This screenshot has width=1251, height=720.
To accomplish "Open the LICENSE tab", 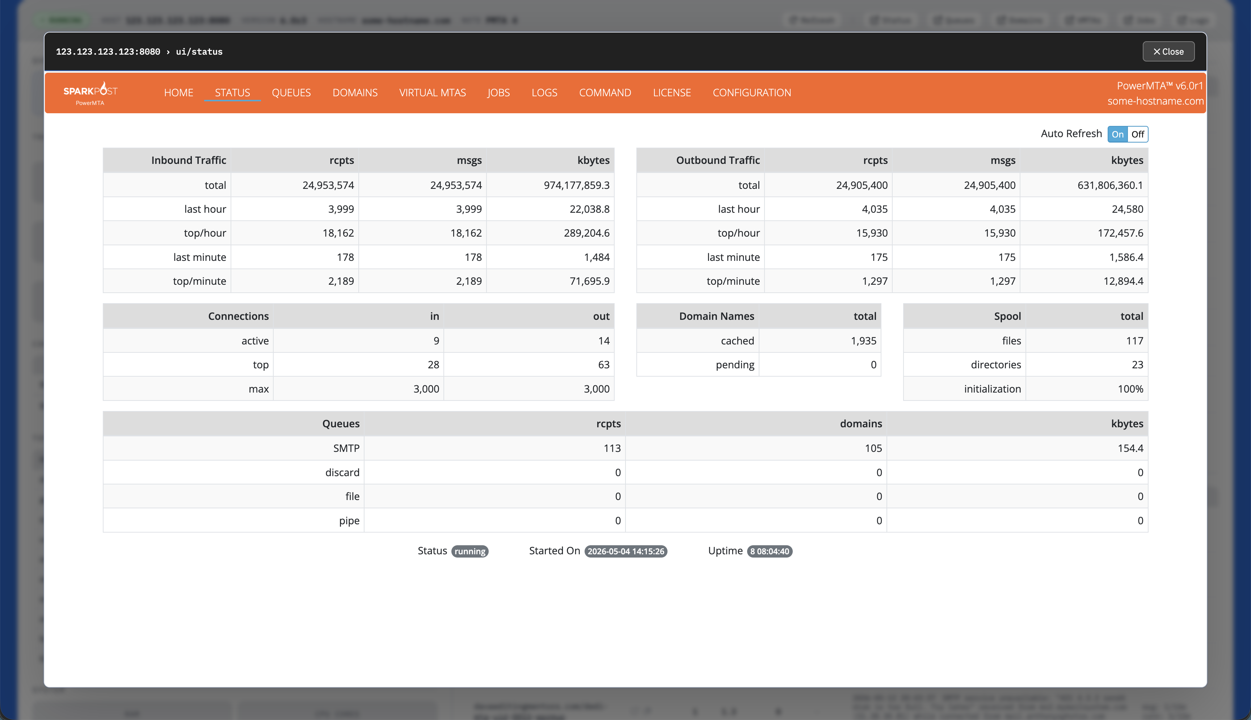I will click(672, 93).
